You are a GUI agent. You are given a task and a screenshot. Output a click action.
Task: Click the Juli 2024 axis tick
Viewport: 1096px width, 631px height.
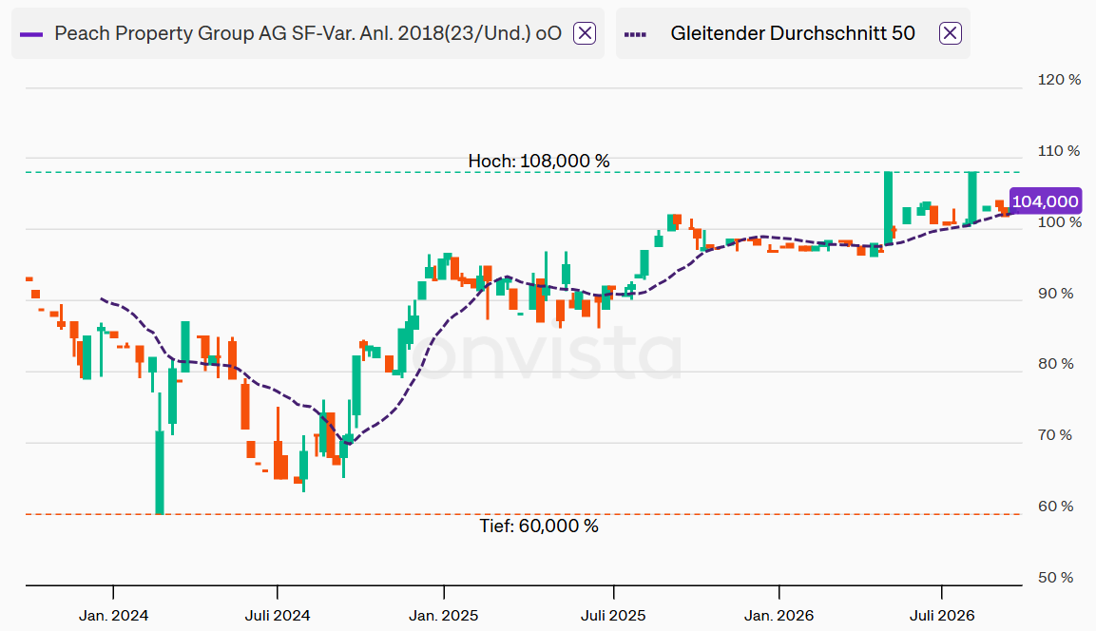pyautogui.click(x=278, y=616)
